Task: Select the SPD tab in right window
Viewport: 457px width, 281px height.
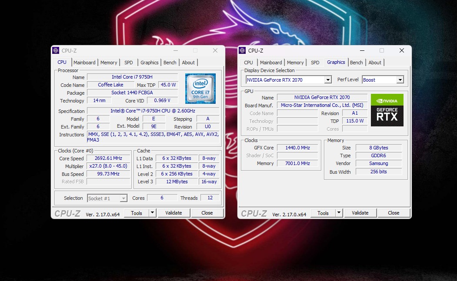Action: (315, 63)
